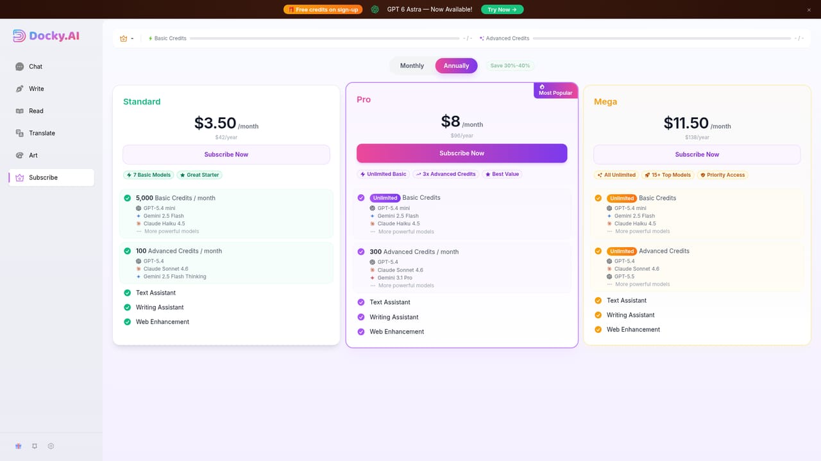Click the All Unlimited tag
The width and height of the screenshot is (821, 461).
click(616, 175)
